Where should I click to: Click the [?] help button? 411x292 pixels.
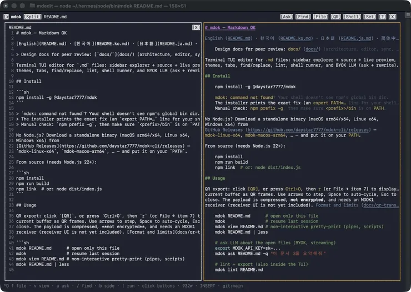pos(382,17)
